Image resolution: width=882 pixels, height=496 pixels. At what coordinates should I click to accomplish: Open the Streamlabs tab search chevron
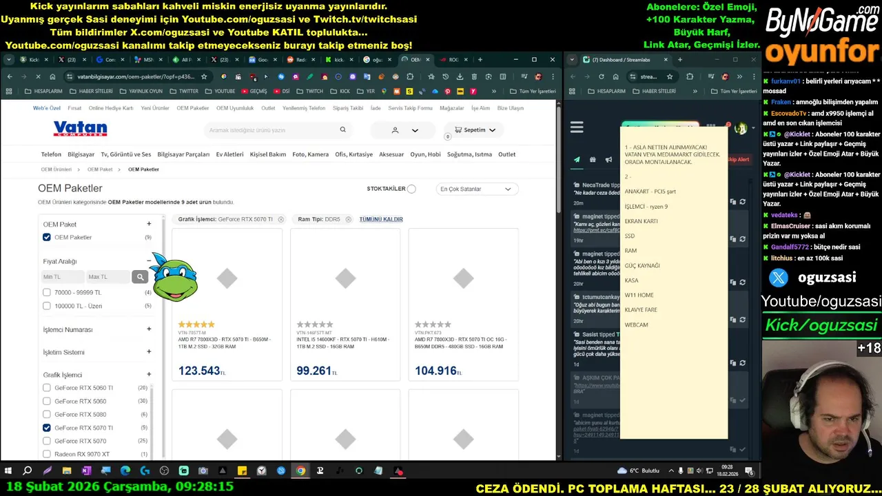pos(573,60)
